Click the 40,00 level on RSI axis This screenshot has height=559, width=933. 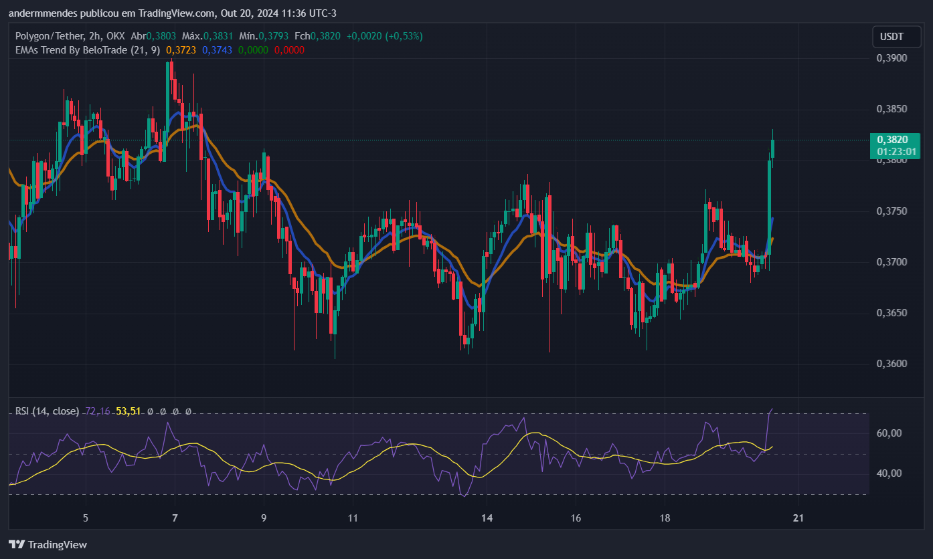pyautogui.click(x=889, y=473)
